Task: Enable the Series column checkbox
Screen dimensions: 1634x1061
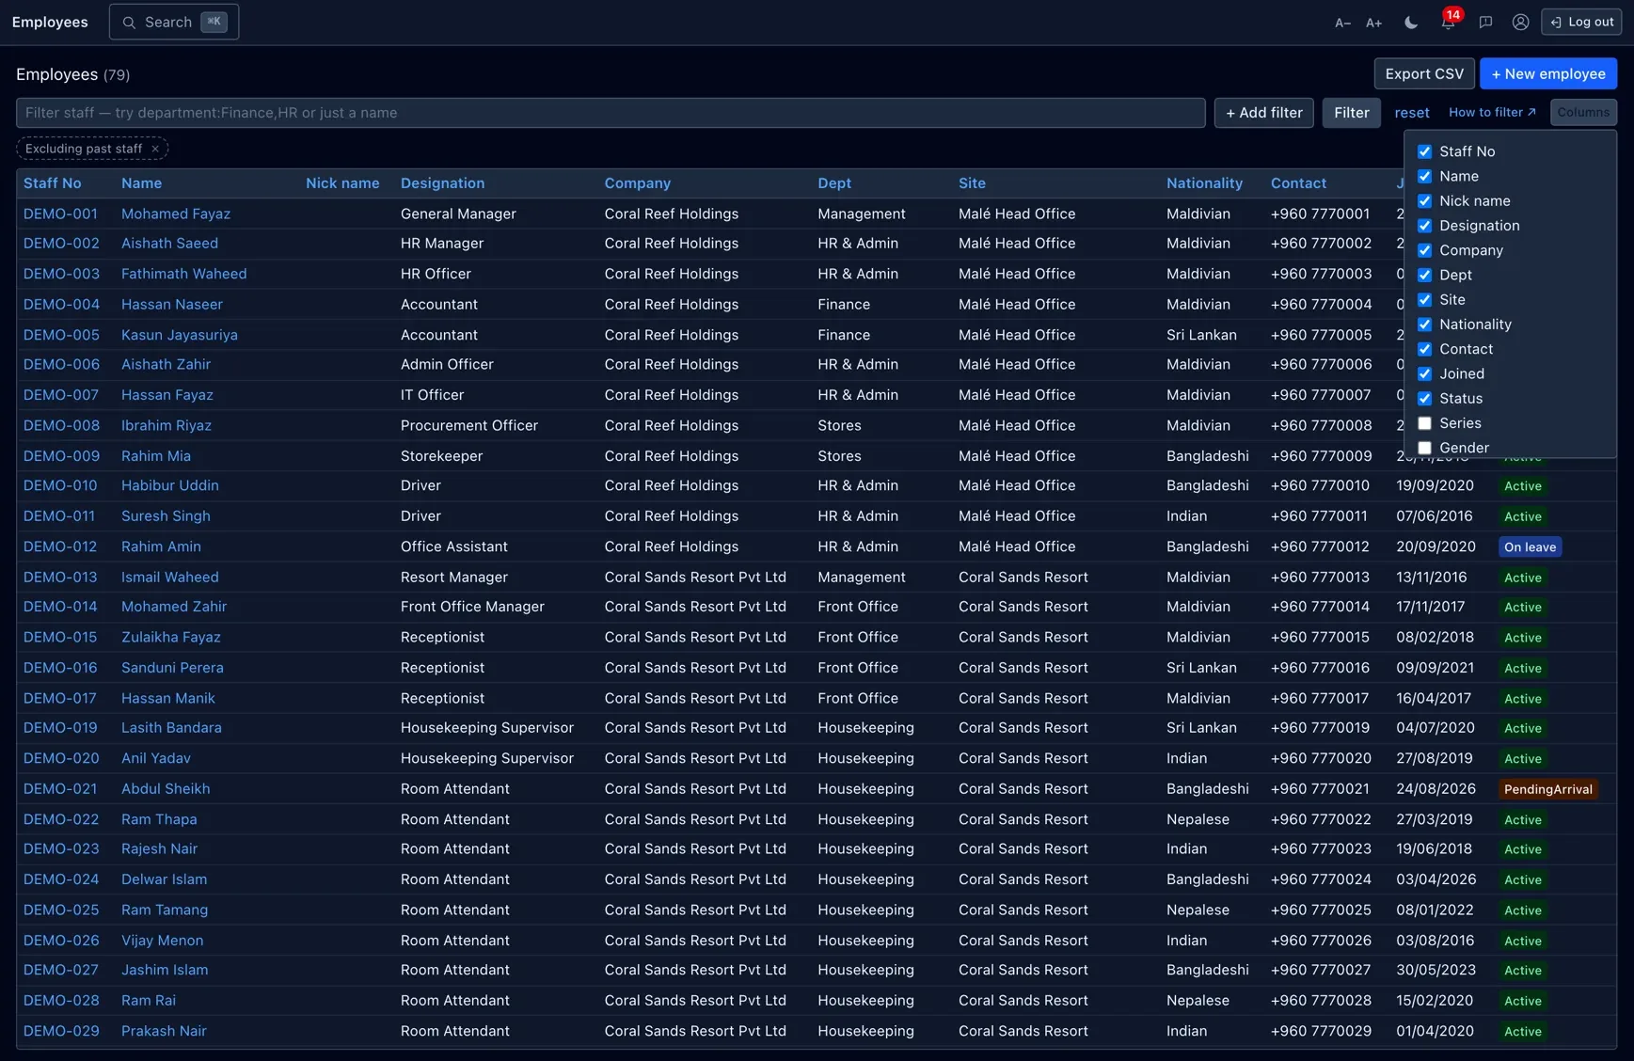Action: [1424, 423]
